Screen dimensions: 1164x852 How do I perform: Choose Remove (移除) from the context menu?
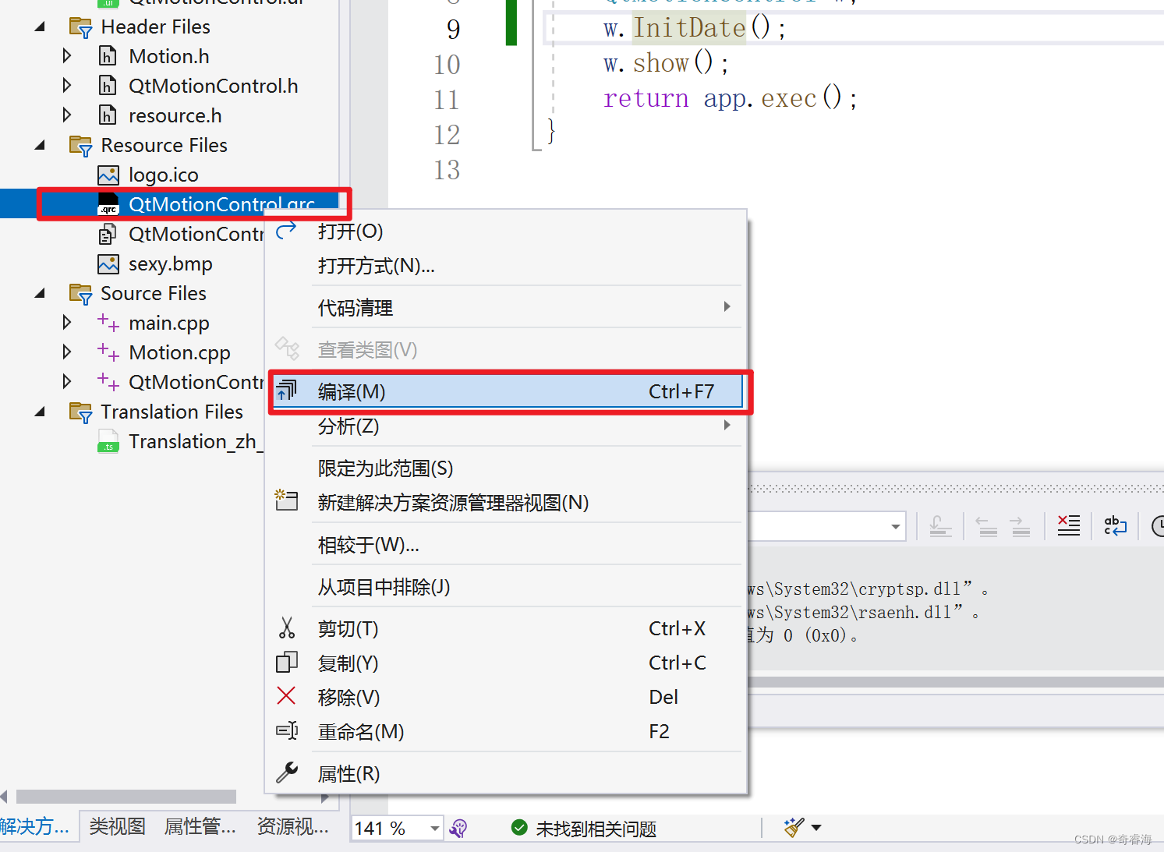[x=507, y=698]
